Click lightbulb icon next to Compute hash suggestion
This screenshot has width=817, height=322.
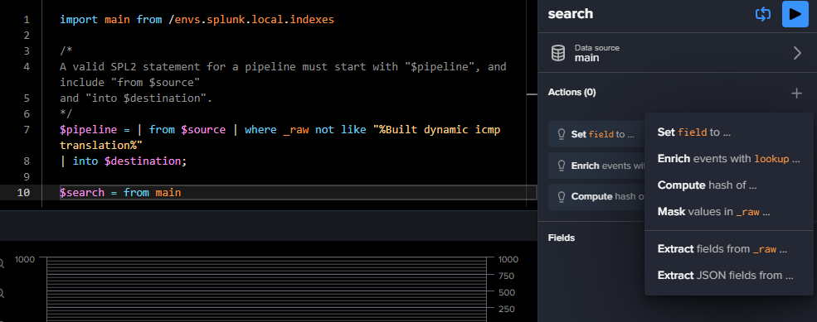562,197
